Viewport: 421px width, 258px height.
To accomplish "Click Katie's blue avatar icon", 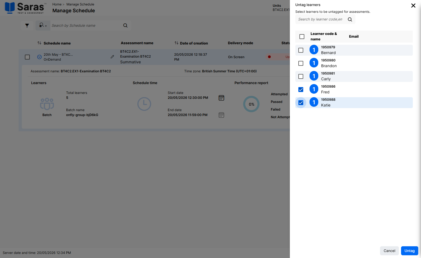I will pyautogui.click(x=314, y=102).
